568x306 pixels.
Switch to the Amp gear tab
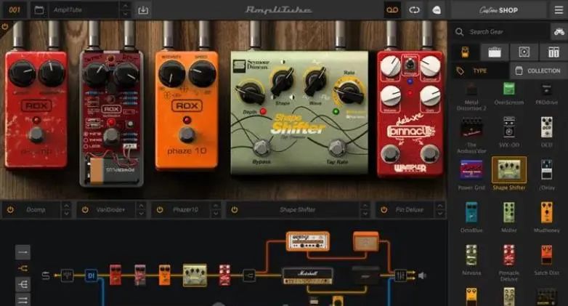point(495,52)
